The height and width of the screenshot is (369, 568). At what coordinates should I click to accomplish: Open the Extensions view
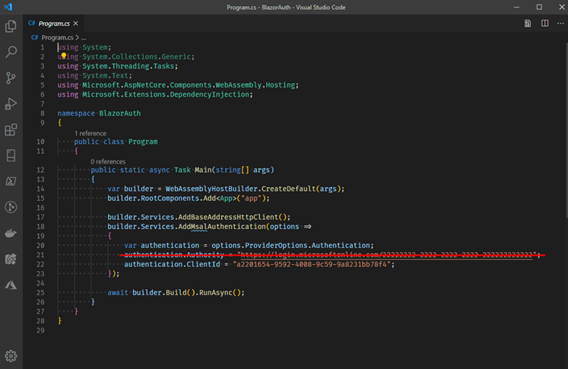pos(11,130)
